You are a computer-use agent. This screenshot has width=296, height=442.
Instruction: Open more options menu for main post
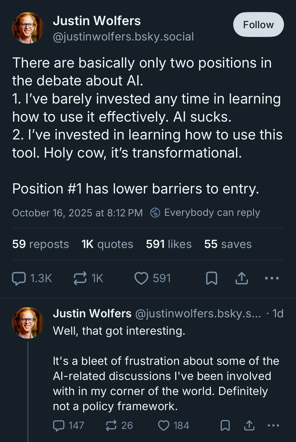(x=272, y=278)
